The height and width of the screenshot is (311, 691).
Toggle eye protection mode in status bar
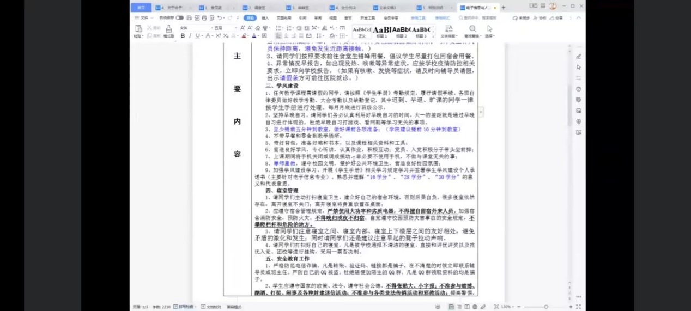click(x=438, y=307)
